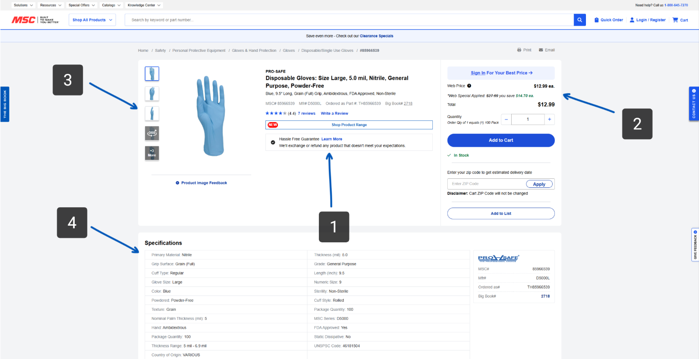Click the Primary Material: Nitrile spec row

coord(226,255)
